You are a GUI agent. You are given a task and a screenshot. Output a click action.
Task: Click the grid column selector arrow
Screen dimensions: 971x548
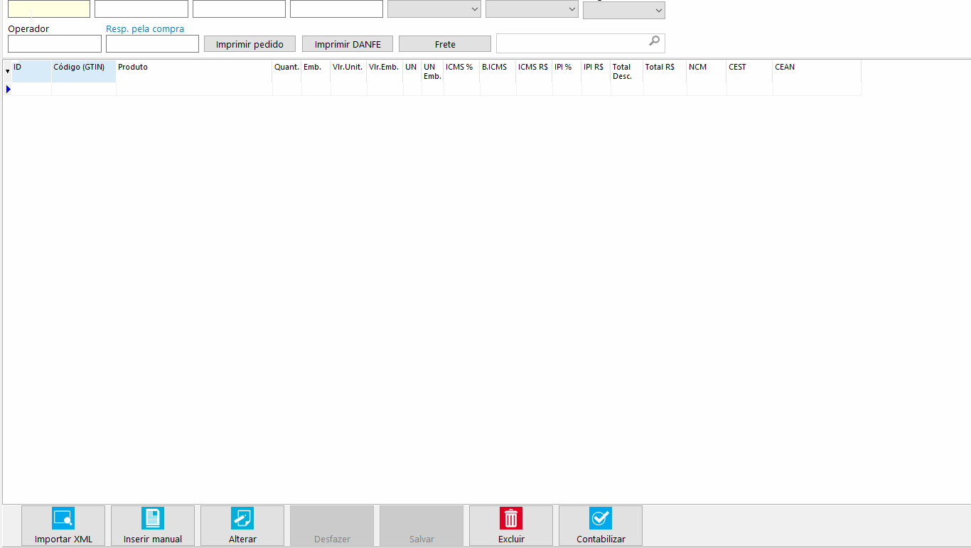click(7, 71)
